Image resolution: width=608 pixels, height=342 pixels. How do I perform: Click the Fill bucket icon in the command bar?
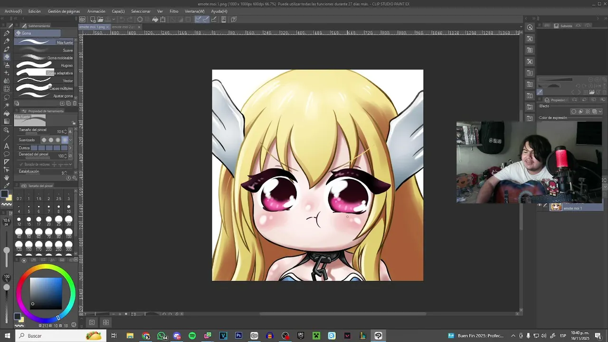pos(155,19)
